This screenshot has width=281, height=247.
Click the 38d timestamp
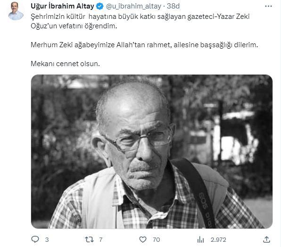click(x=173, y=6)
